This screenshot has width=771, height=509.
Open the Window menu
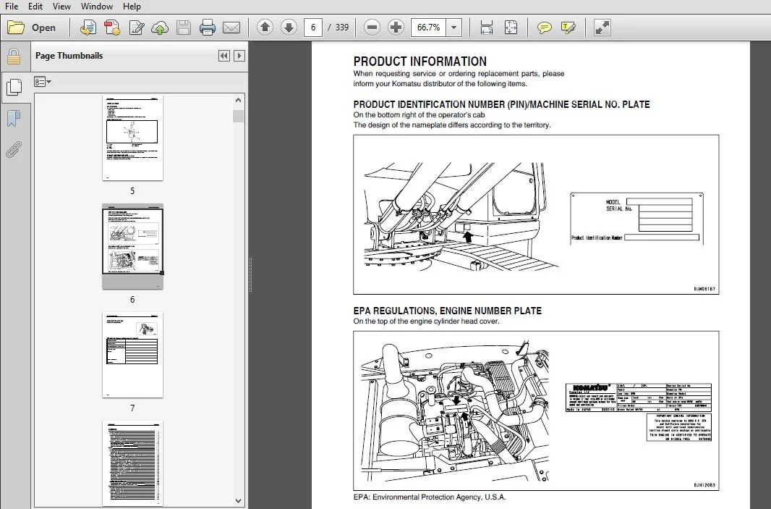96,7
